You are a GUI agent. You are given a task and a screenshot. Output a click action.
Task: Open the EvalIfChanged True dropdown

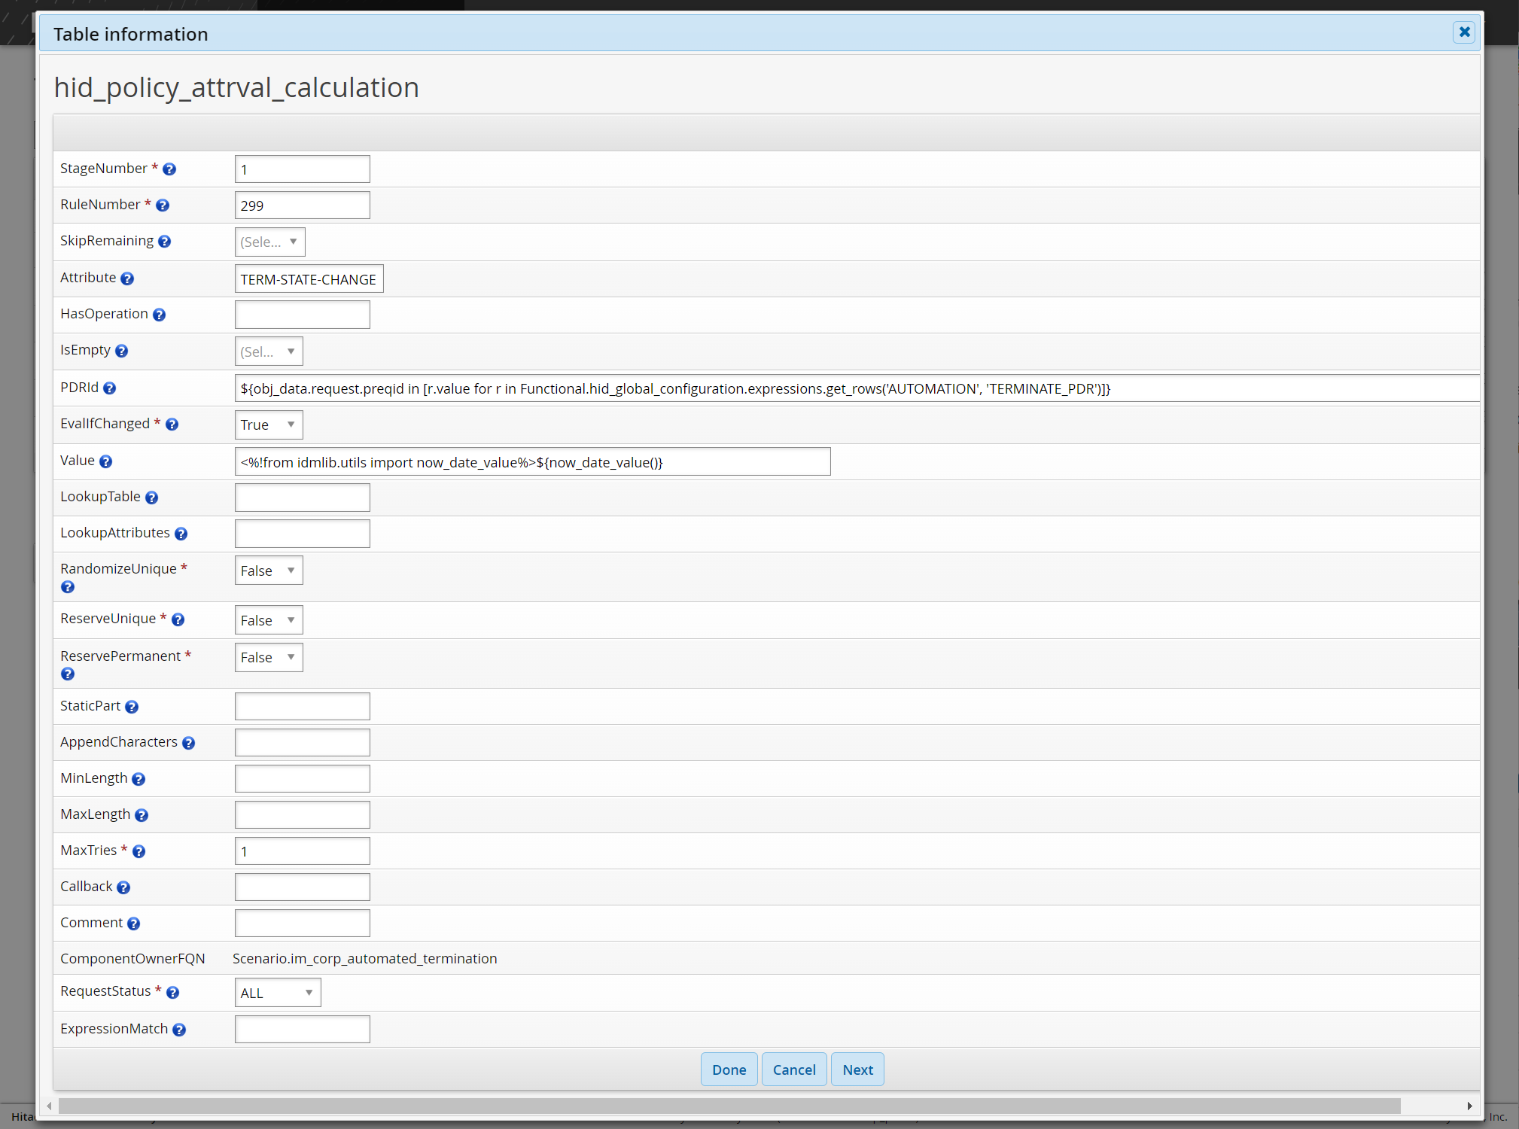tap(269, 425)
